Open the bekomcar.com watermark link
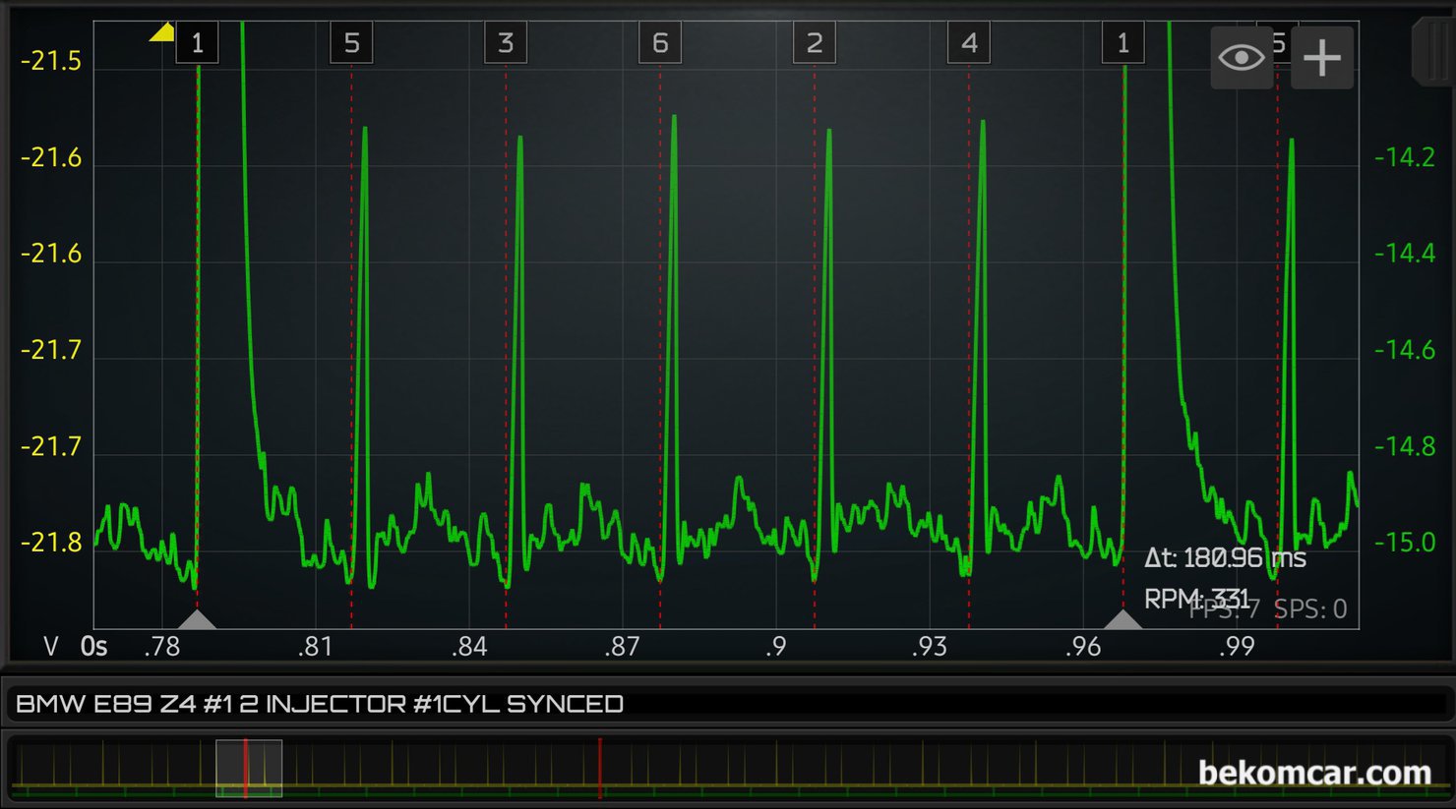The width and height of the screenshot is (1456, 809). (x=1313, y=774)
